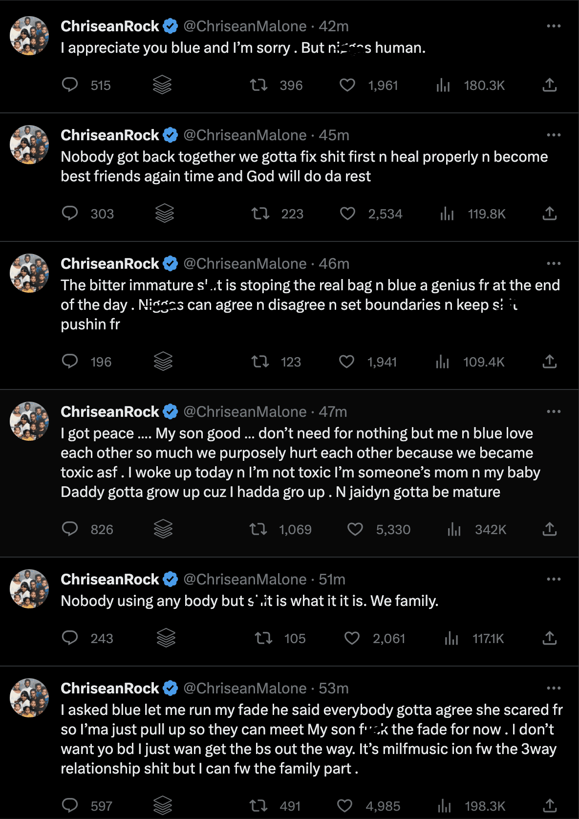Open more options on the 42m tweet
Image resolution: width=579 pixels, height=819 pixels.
(554, 26)
